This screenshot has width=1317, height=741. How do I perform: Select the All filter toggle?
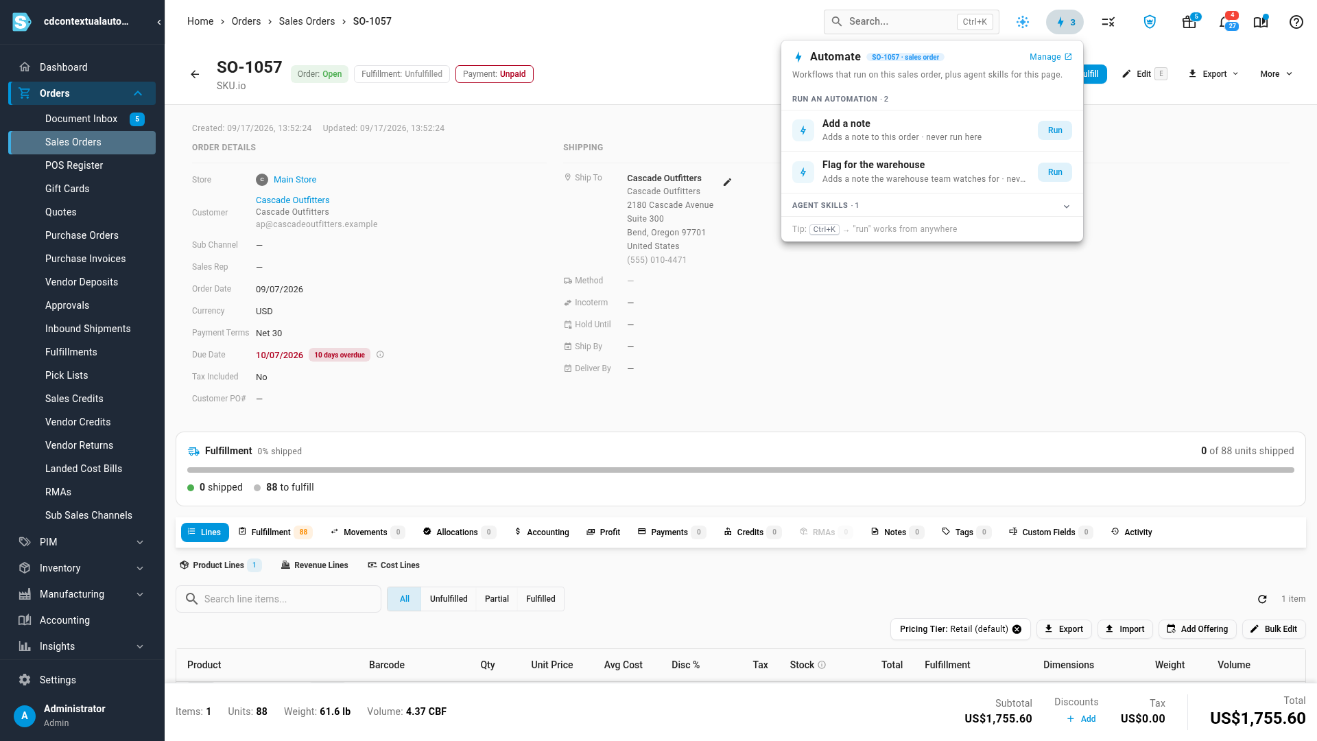pos(405,599)
